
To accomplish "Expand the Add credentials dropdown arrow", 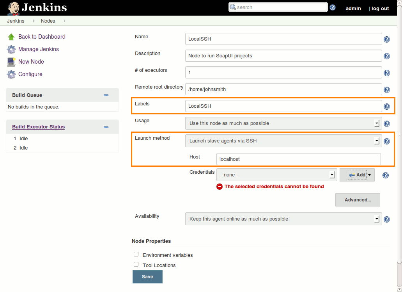I will point(369,174).
